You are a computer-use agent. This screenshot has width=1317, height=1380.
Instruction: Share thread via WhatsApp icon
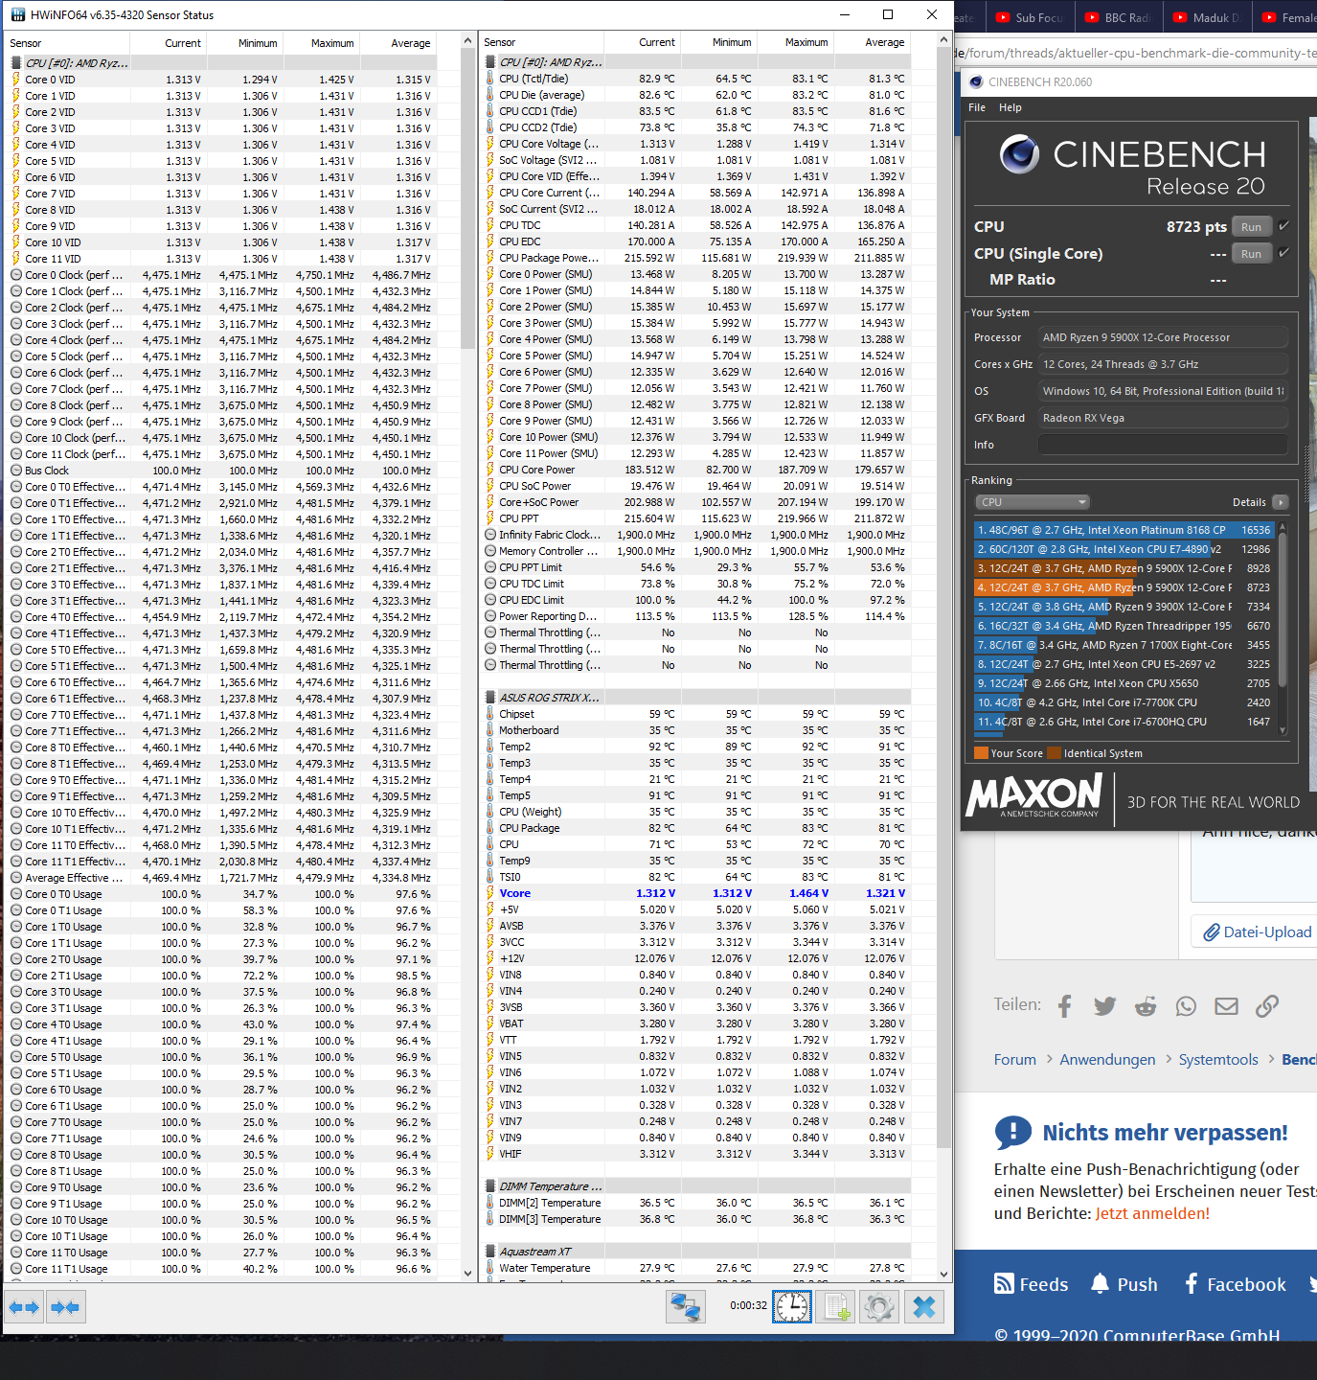(x=1187, y=1005)
